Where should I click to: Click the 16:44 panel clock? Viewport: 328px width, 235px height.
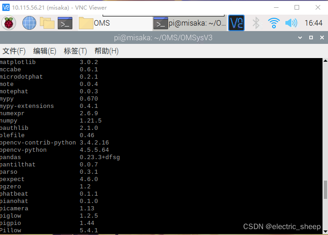tap(313, 23)
